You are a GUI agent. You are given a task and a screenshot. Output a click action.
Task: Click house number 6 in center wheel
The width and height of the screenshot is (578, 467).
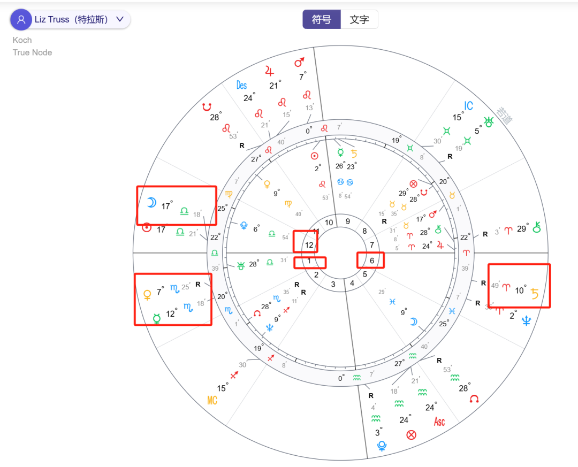pyautogui.click(x=372, y=261)
